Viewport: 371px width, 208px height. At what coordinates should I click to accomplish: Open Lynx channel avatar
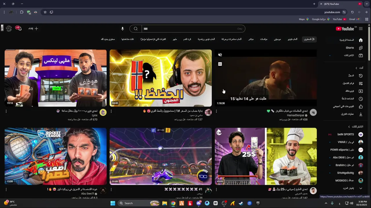103,112
